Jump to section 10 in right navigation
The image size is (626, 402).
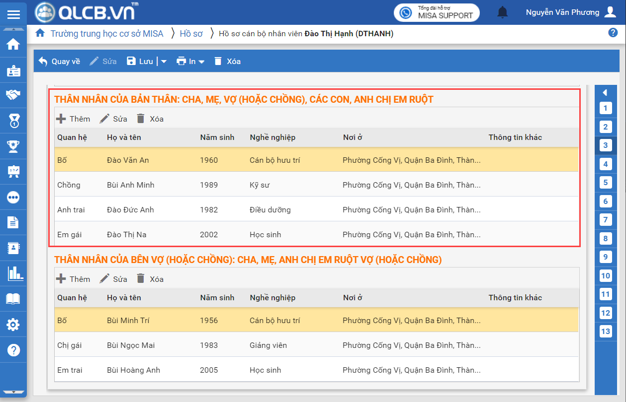(x=605, y=276)
